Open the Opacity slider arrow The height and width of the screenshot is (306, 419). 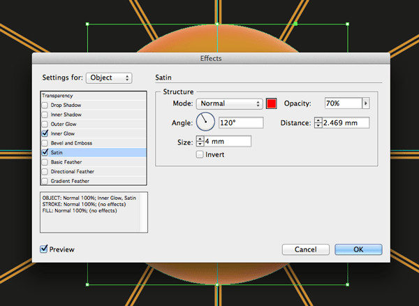pos(365,103)
